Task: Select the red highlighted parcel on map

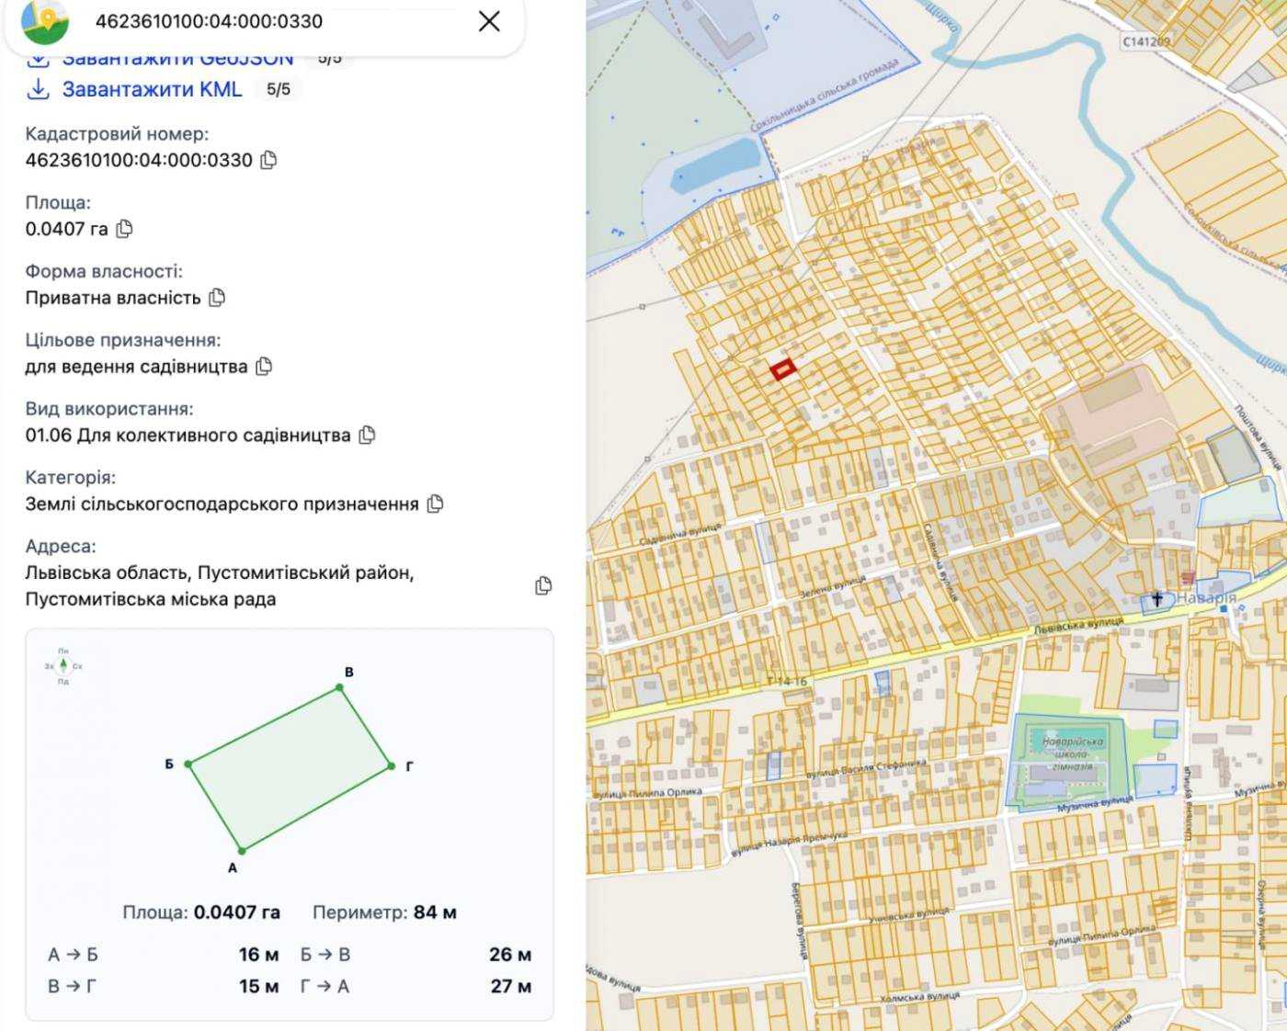Action: click(x=782, y=370)
